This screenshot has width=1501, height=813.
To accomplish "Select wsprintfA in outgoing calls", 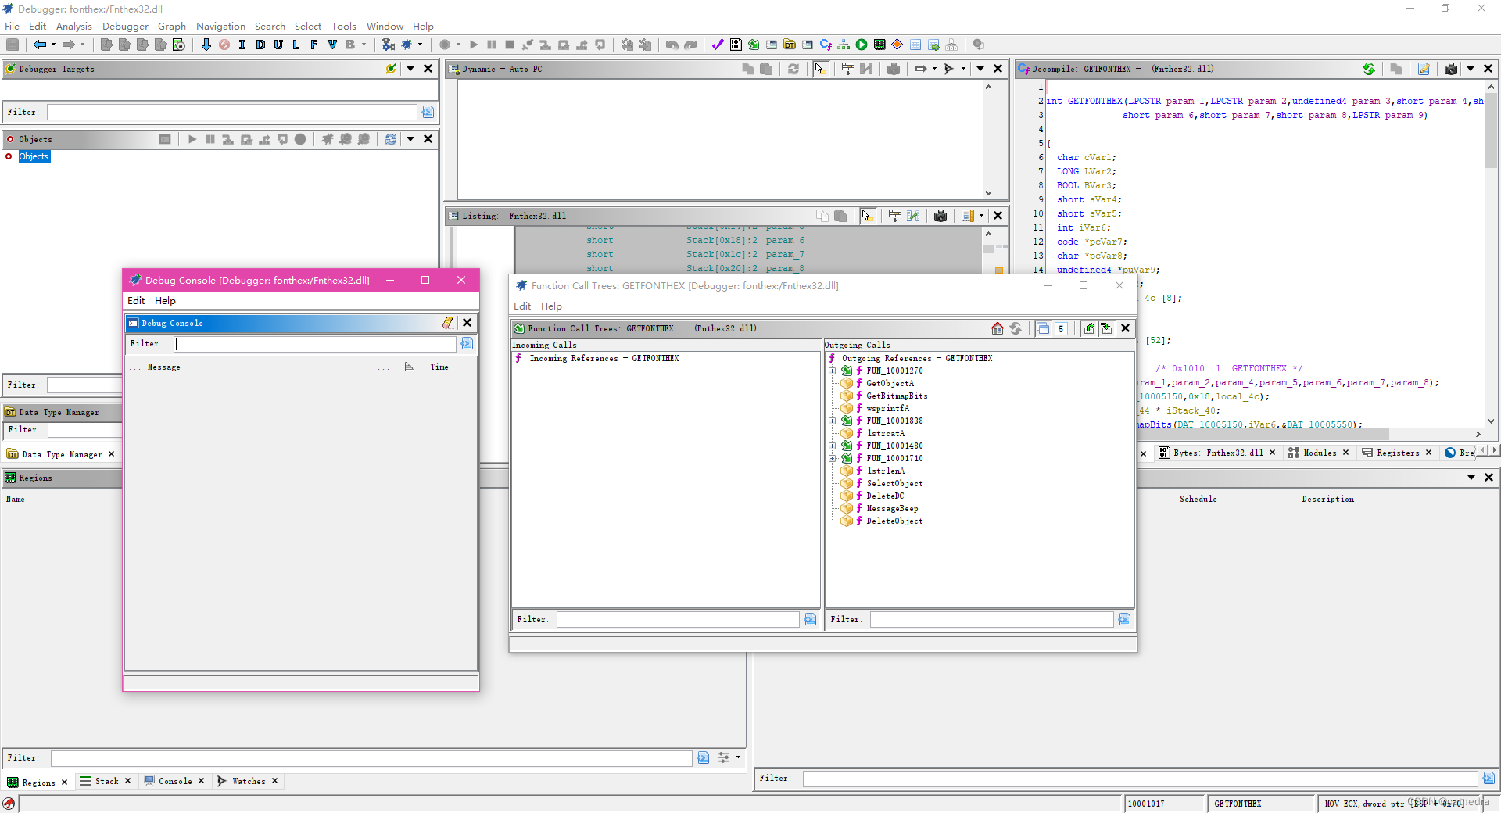I will [x=887, y=409].
